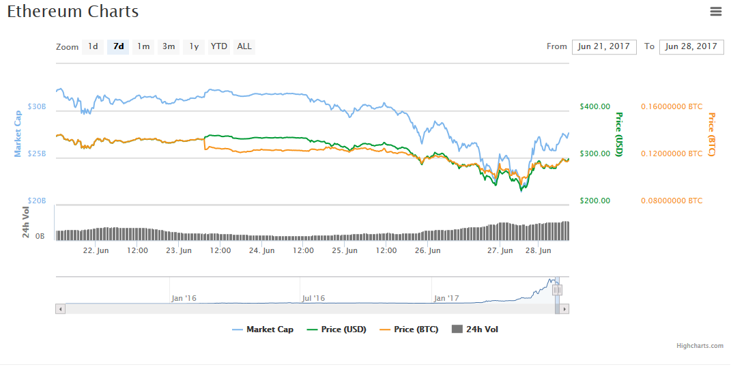Zoom chart to YTD
746x367 pixels.
[219, 46]
